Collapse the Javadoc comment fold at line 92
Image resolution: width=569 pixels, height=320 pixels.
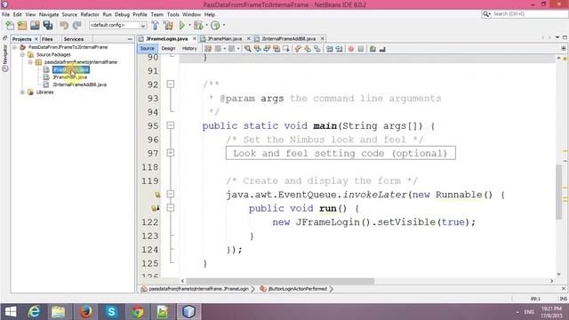click(170, 84)
